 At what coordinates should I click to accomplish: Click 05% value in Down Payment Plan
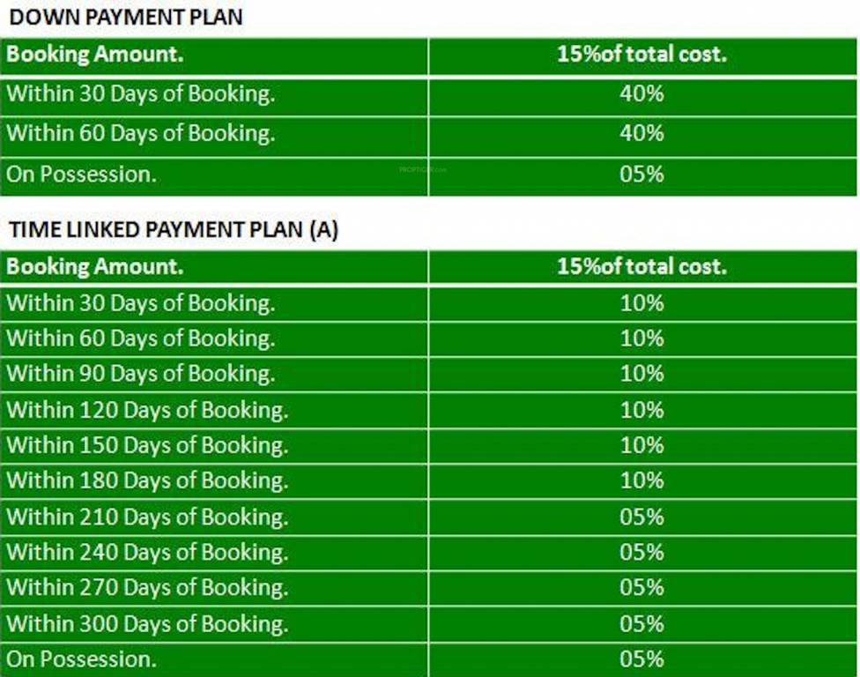(641, 175)
